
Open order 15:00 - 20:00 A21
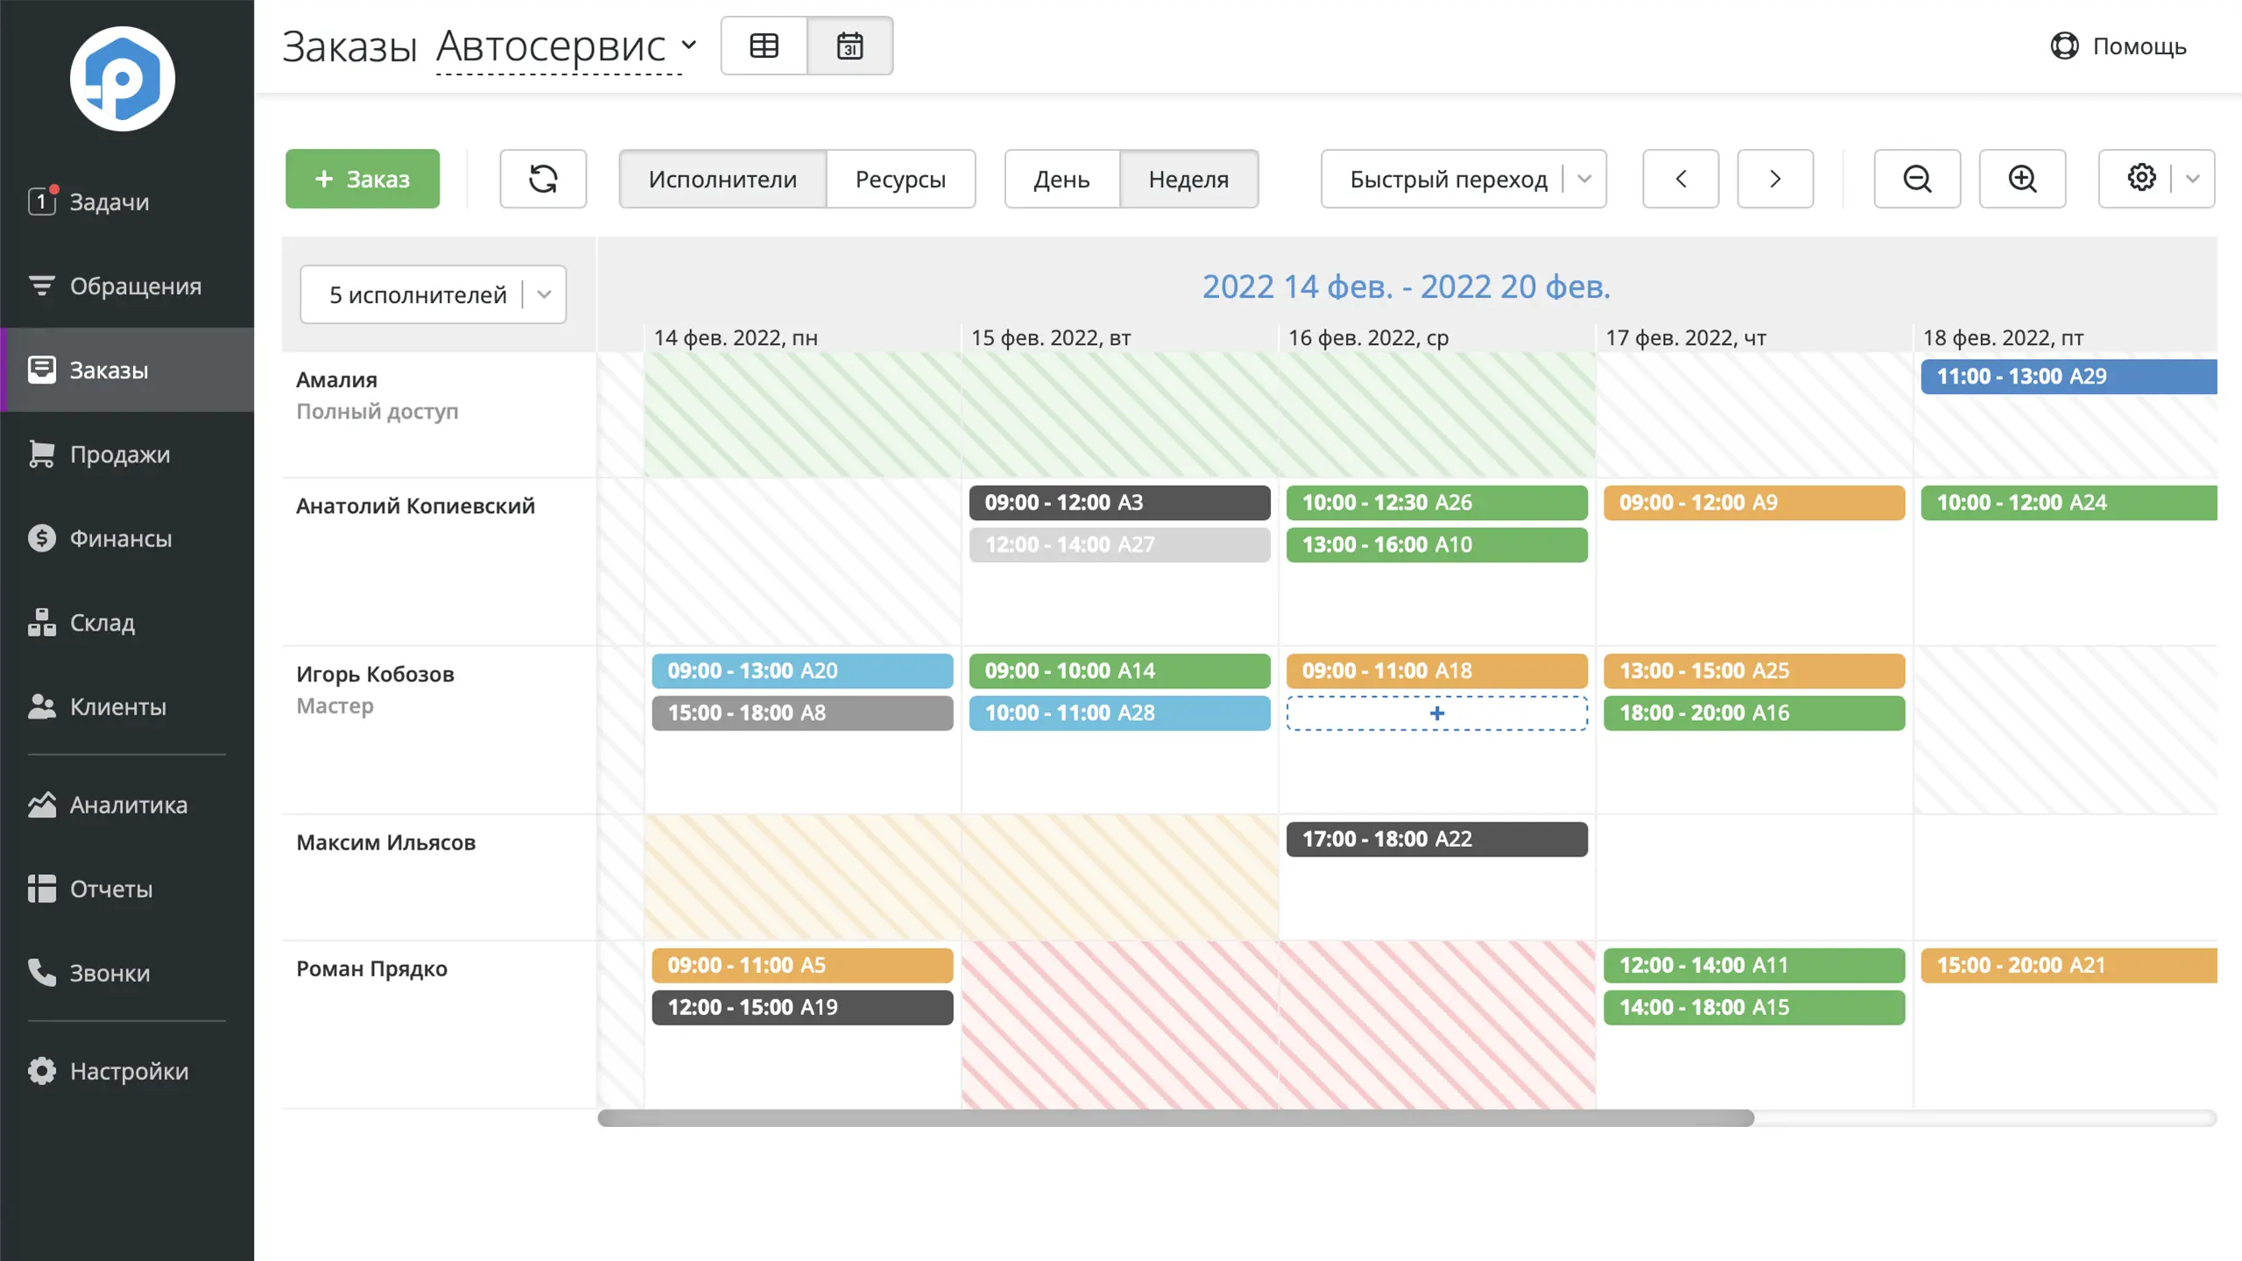(x=2069, y=965)
